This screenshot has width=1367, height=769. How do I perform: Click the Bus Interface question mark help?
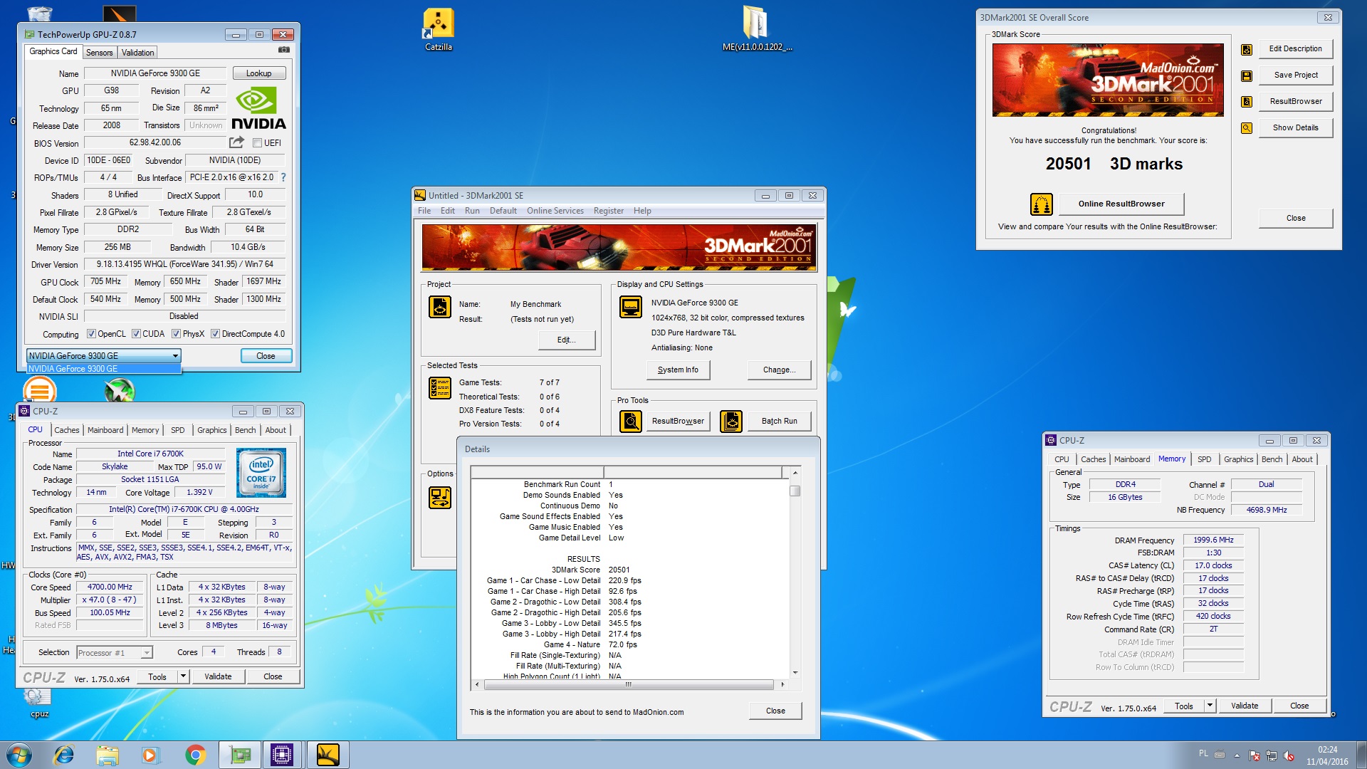(283, 177)
